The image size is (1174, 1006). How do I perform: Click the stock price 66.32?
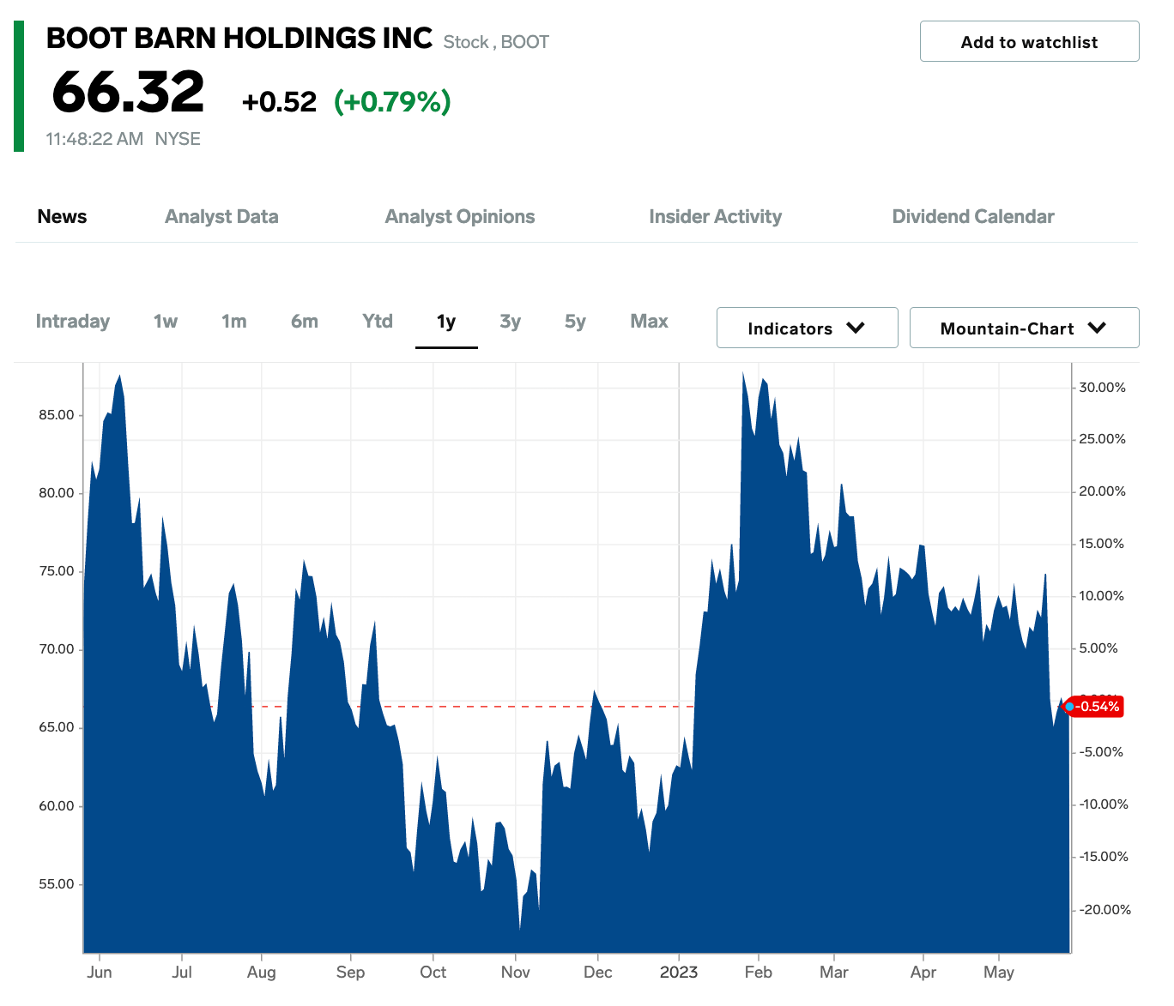pos(128,92)
